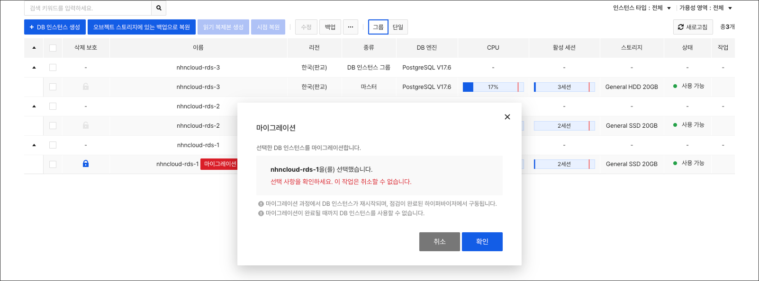Cancel migration with 취소 button
The image size is (759, 281).
click(440, 242)
